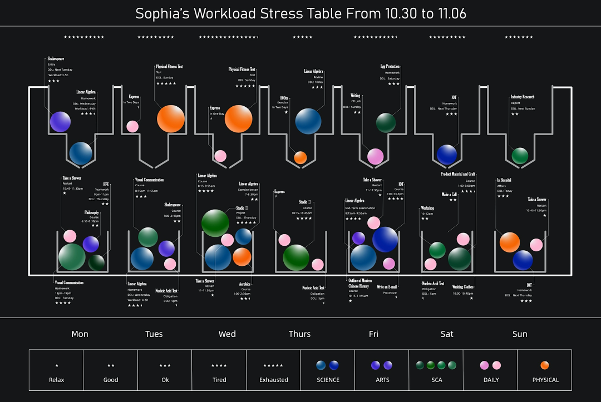Click the large green ball in Thursday's bottom bin

296,257
